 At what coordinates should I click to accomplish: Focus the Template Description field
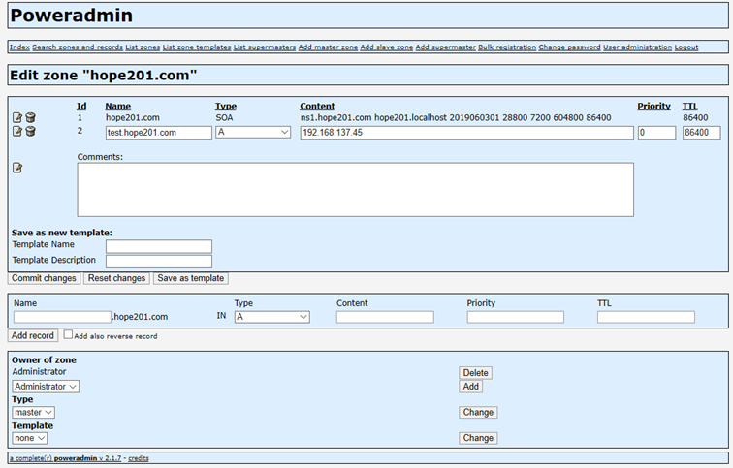point(159,261)
